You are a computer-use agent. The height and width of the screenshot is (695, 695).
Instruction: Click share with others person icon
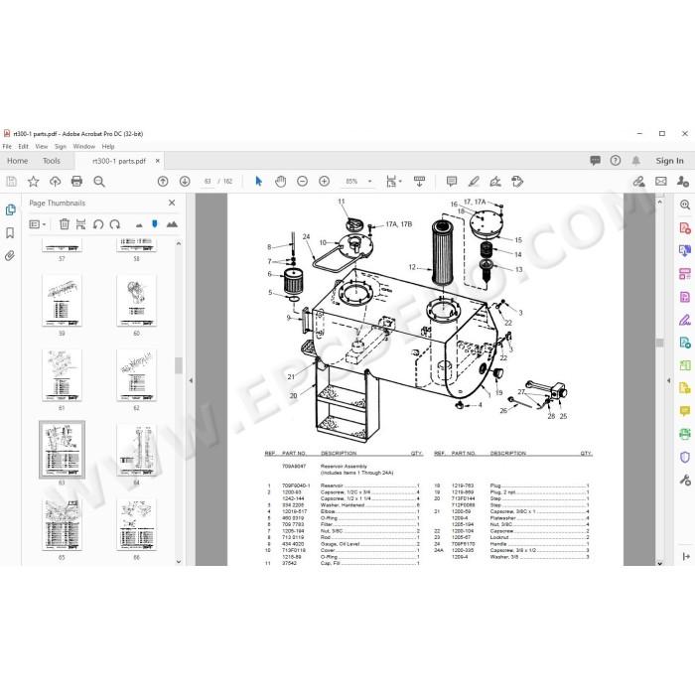click(x=683, y=182)
